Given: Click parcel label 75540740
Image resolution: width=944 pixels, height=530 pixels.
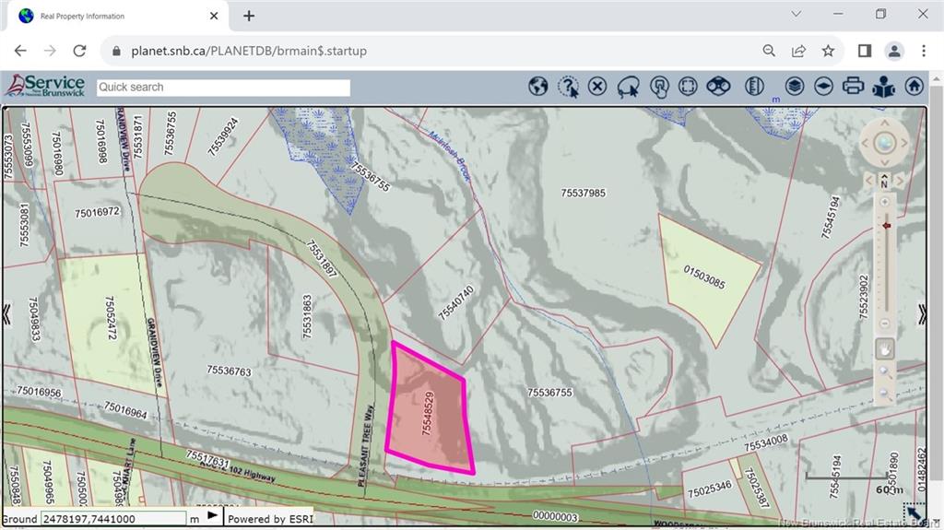Looking at the screenshot, I should (455, 303).
